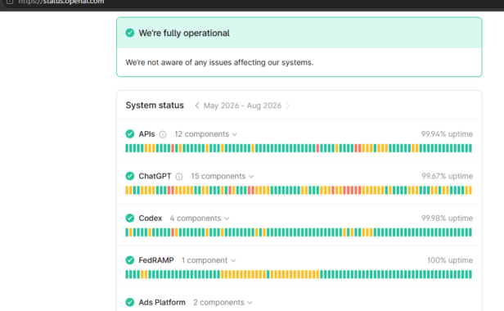The height and width of the screenshot is (311, 504).
Task: Click the Codex uptime history bar
Action: click(x=299, y=232)
